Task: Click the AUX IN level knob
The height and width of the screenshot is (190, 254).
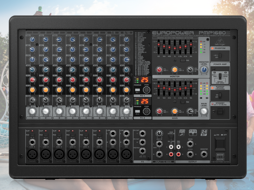Action: (159, 133)
